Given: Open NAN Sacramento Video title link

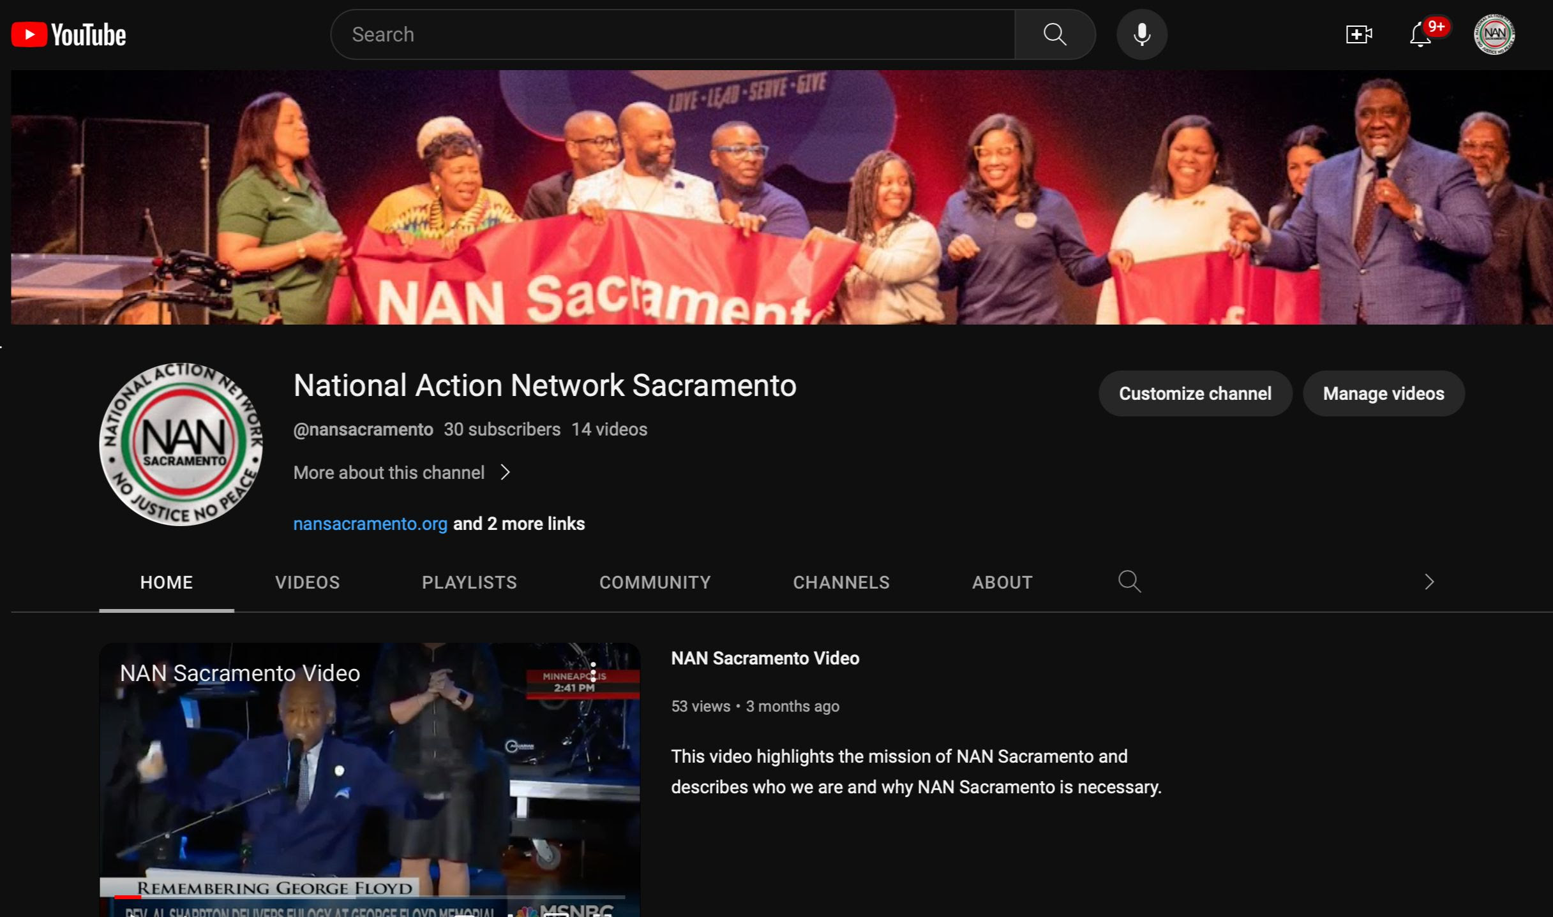Looking at the screenshot, I should coord(765,658).
